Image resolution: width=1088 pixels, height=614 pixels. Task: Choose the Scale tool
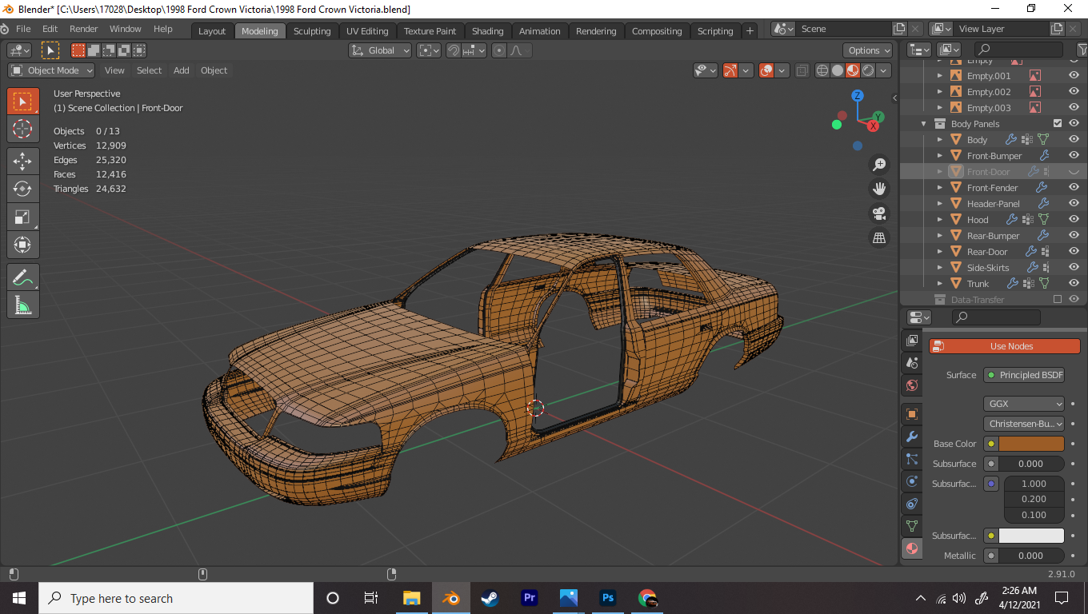(x=23, y=217)
